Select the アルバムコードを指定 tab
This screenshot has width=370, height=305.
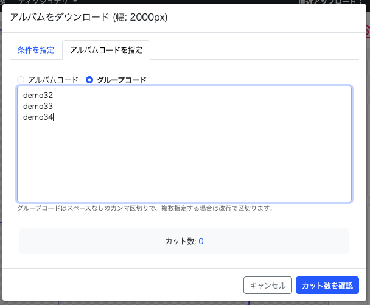106,50
